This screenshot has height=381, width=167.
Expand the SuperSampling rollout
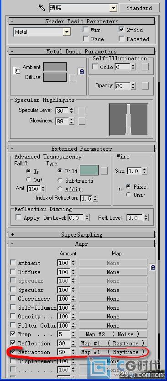[x=82, y=234]
